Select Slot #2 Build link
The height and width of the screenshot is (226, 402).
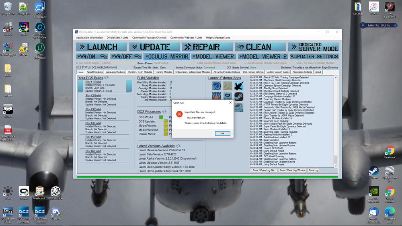point(93,96)
